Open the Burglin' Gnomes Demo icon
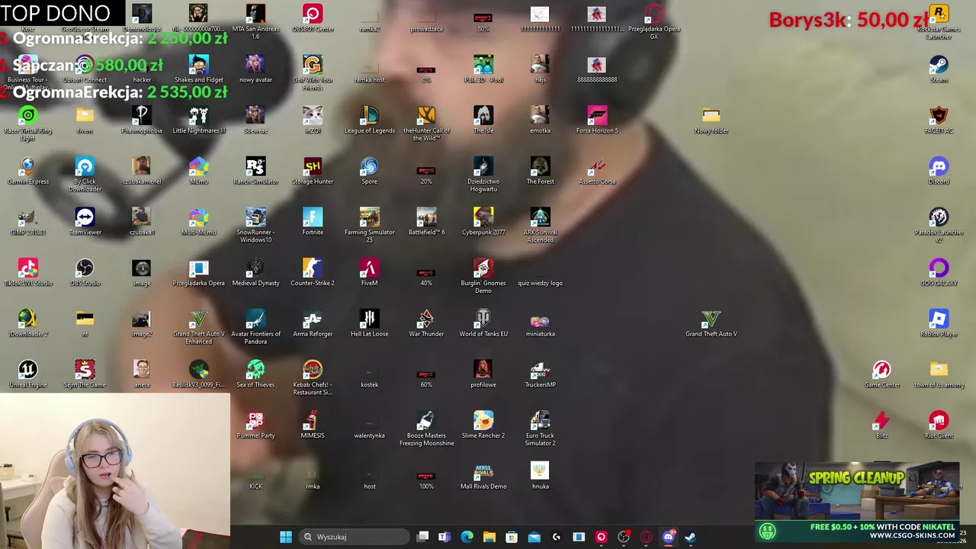The image size is (976, 549). coord(483,268)
